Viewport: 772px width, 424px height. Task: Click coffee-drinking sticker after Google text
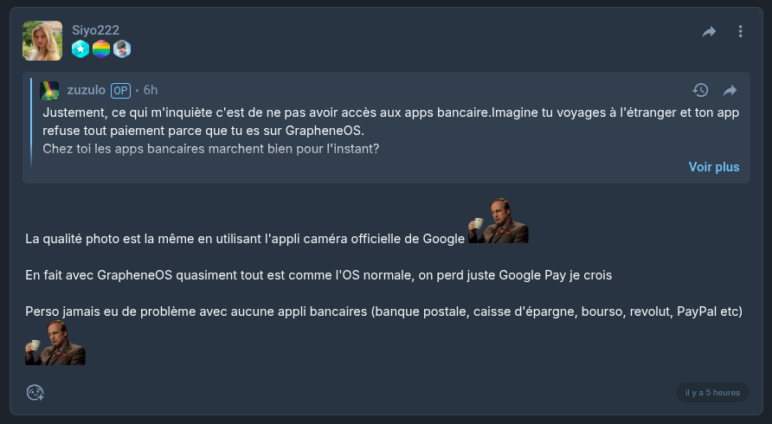(x=499, y=222)
